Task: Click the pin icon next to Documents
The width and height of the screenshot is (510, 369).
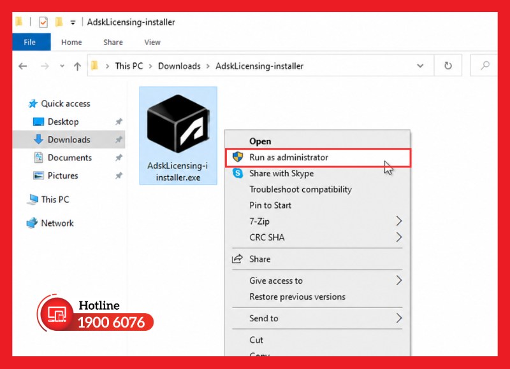Action: (x=119, y=158)
